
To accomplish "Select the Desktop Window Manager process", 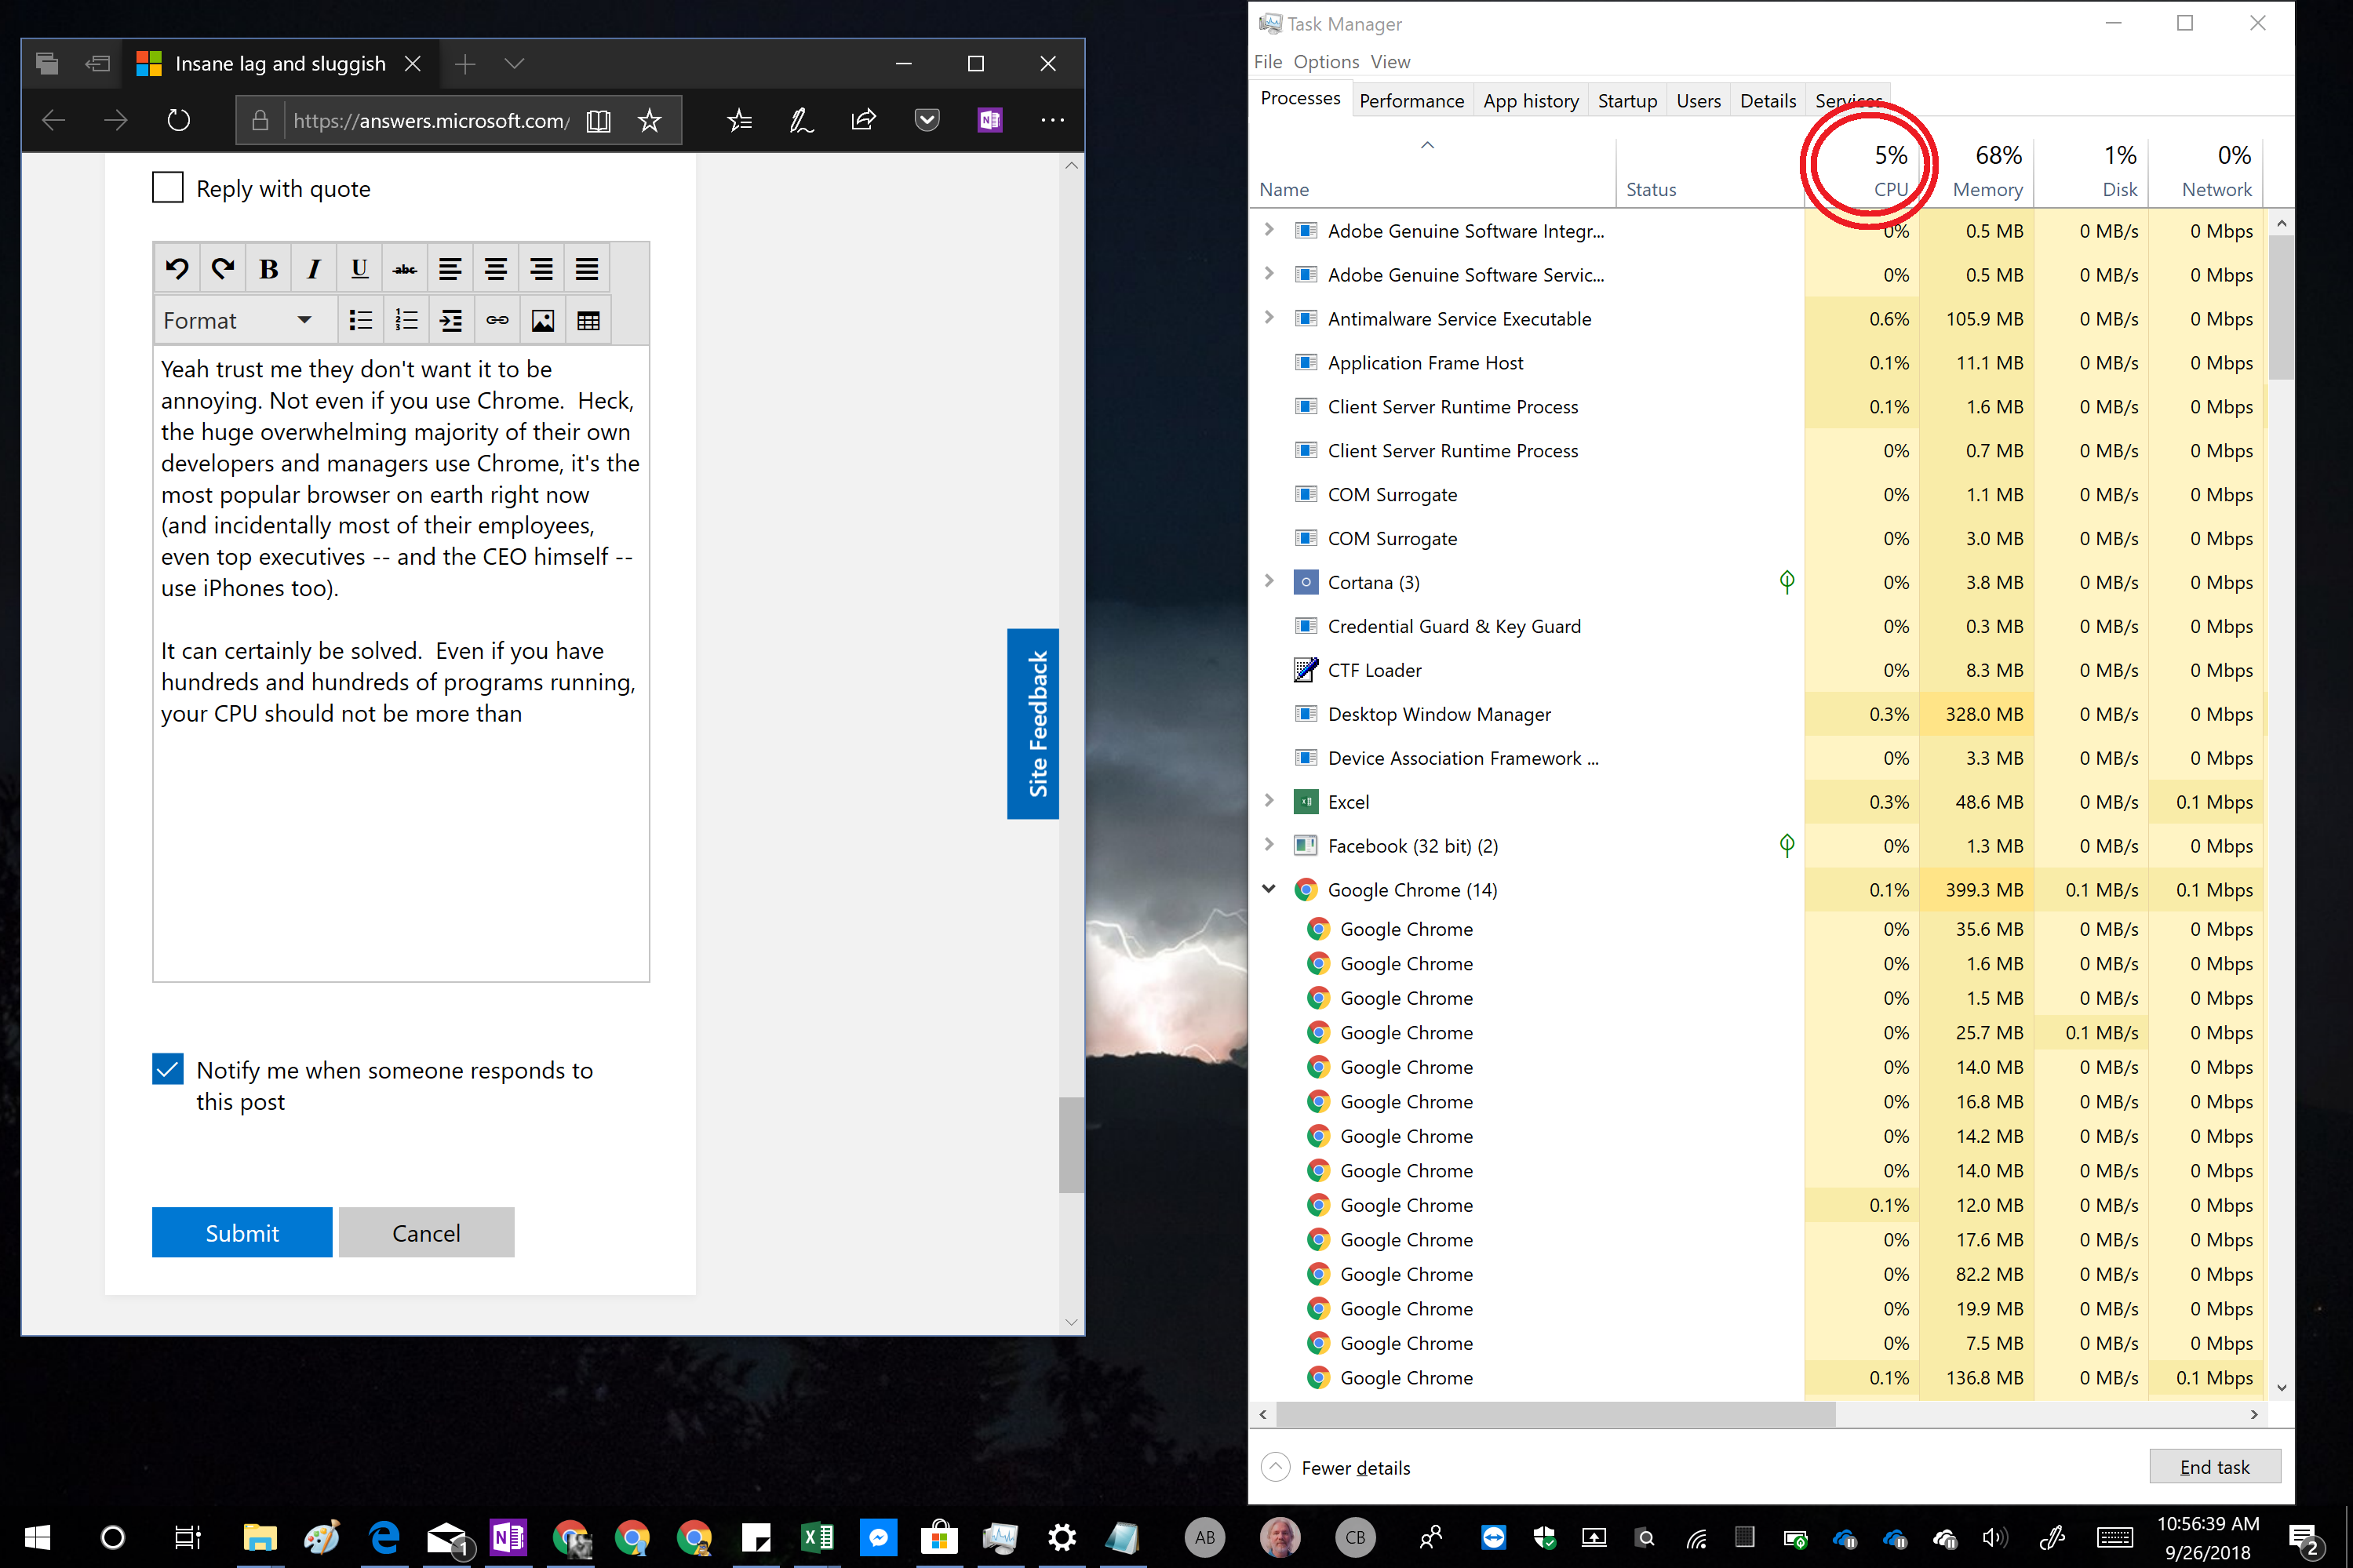I will point(1757,714).
